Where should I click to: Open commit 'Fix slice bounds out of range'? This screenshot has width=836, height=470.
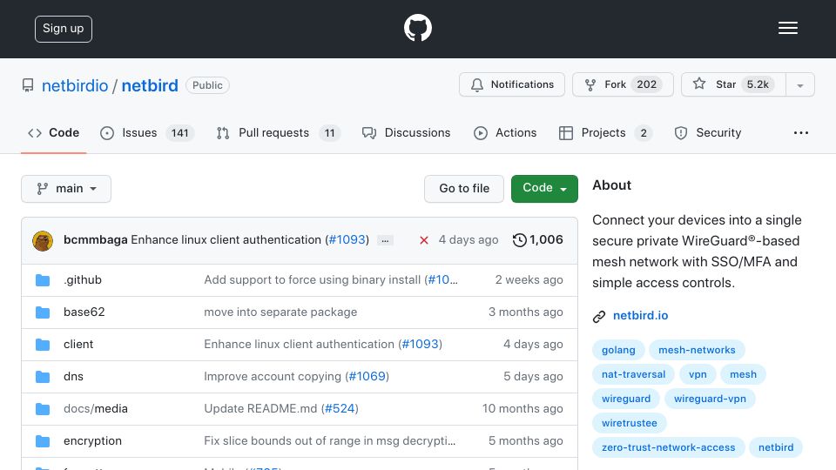coord(329,440)
